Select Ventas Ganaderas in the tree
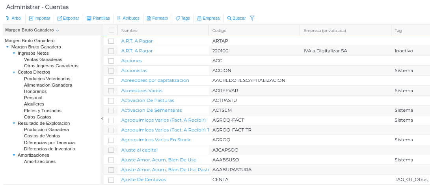 [x=43, y=59]
